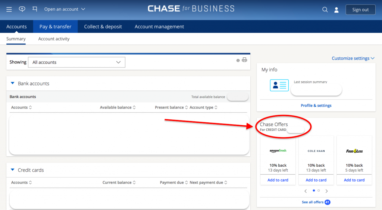Open Profile & settings link
The width and height of the screenshot is (382, 210).
pyautogui.click(x=316, y=106)
